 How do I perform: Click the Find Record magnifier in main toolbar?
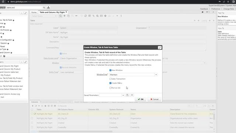pyautogui.click(x=60, y=16)
